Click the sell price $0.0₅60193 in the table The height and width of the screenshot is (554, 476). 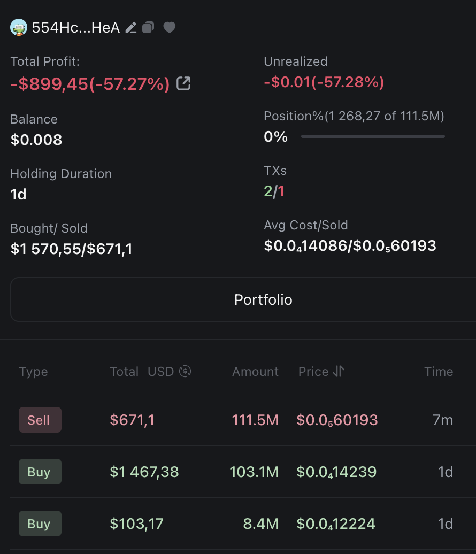337,420
